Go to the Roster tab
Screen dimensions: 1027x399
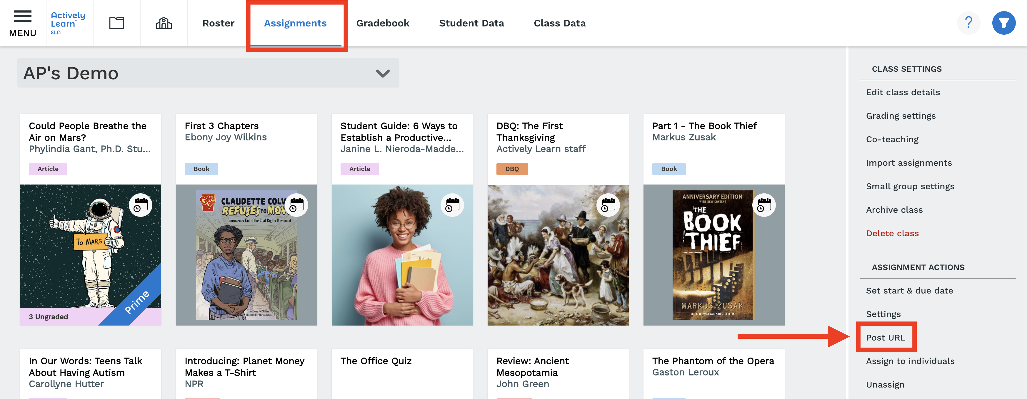[x=218, y=23]
